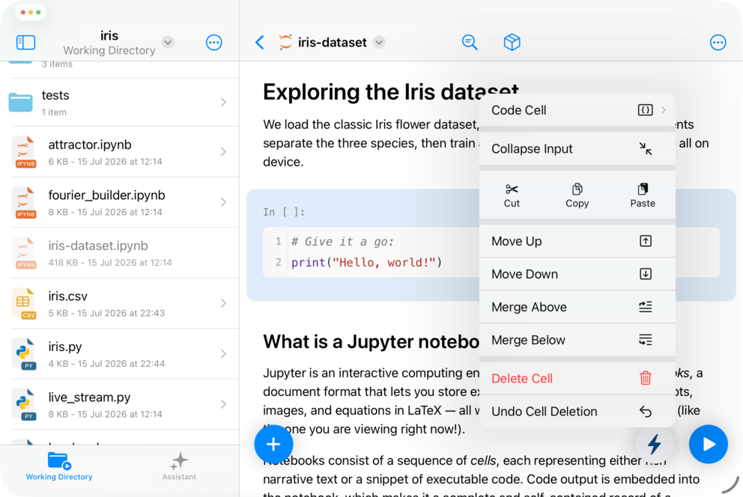This screenshot has height=497, width=743.
Task: Select Delete Cell in red
Action: (x=577, y=378)
